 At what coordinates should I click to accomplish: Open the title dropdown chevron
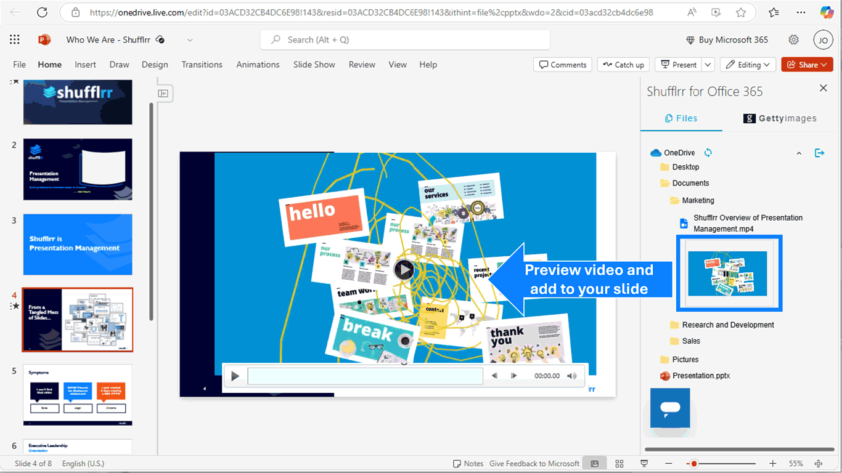pos(190,40)
